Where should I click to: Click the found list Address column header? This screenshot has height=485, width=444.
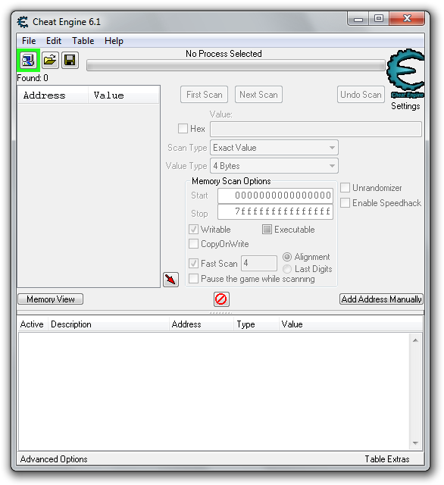53,95
